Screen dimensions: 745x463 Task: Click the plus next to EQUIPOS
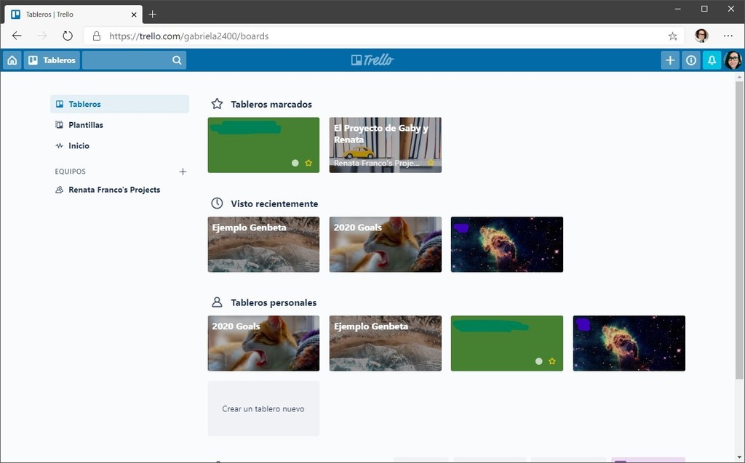click(183, 172)
